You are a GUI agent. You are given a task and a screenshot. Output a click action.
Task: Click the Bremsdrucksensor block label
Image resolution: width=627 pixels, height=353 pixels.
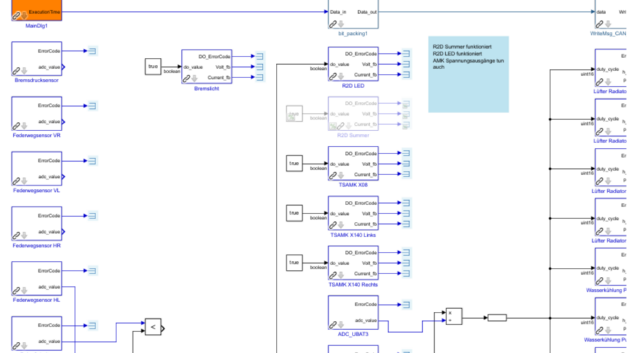coord(36,80)
